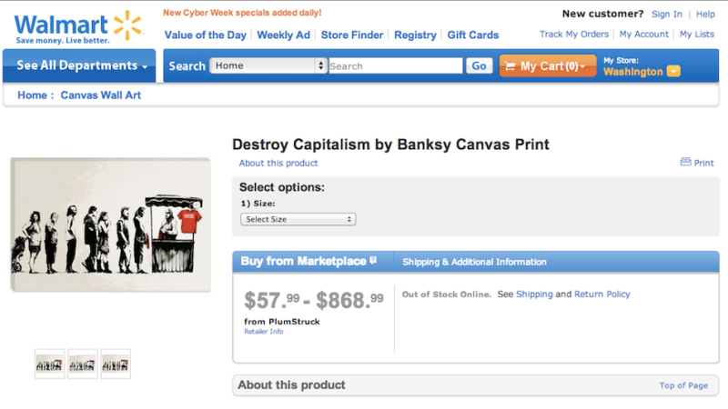The width and height of the screenshot is (728, 409).
Task: Go to Value of the Day
Action: pos(205,35)
